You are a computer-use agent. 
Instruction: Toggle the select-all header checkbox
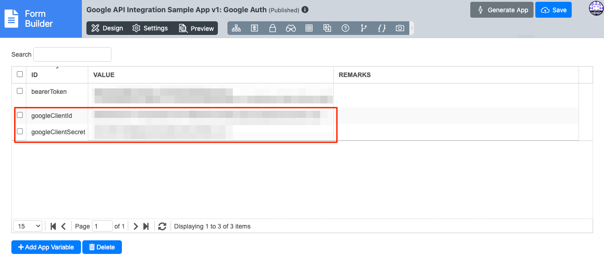pos(20,74)
